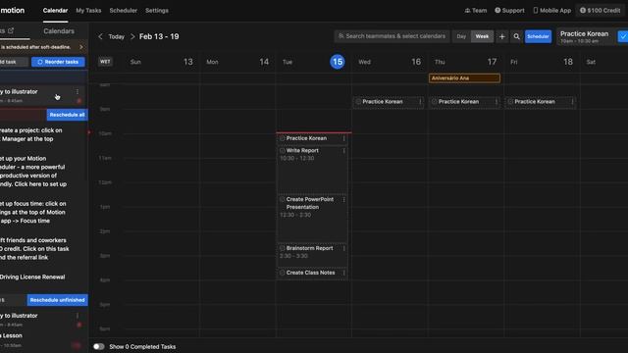Open options menu for Write Report
The image size is (628, 353).
click(343, 150)
